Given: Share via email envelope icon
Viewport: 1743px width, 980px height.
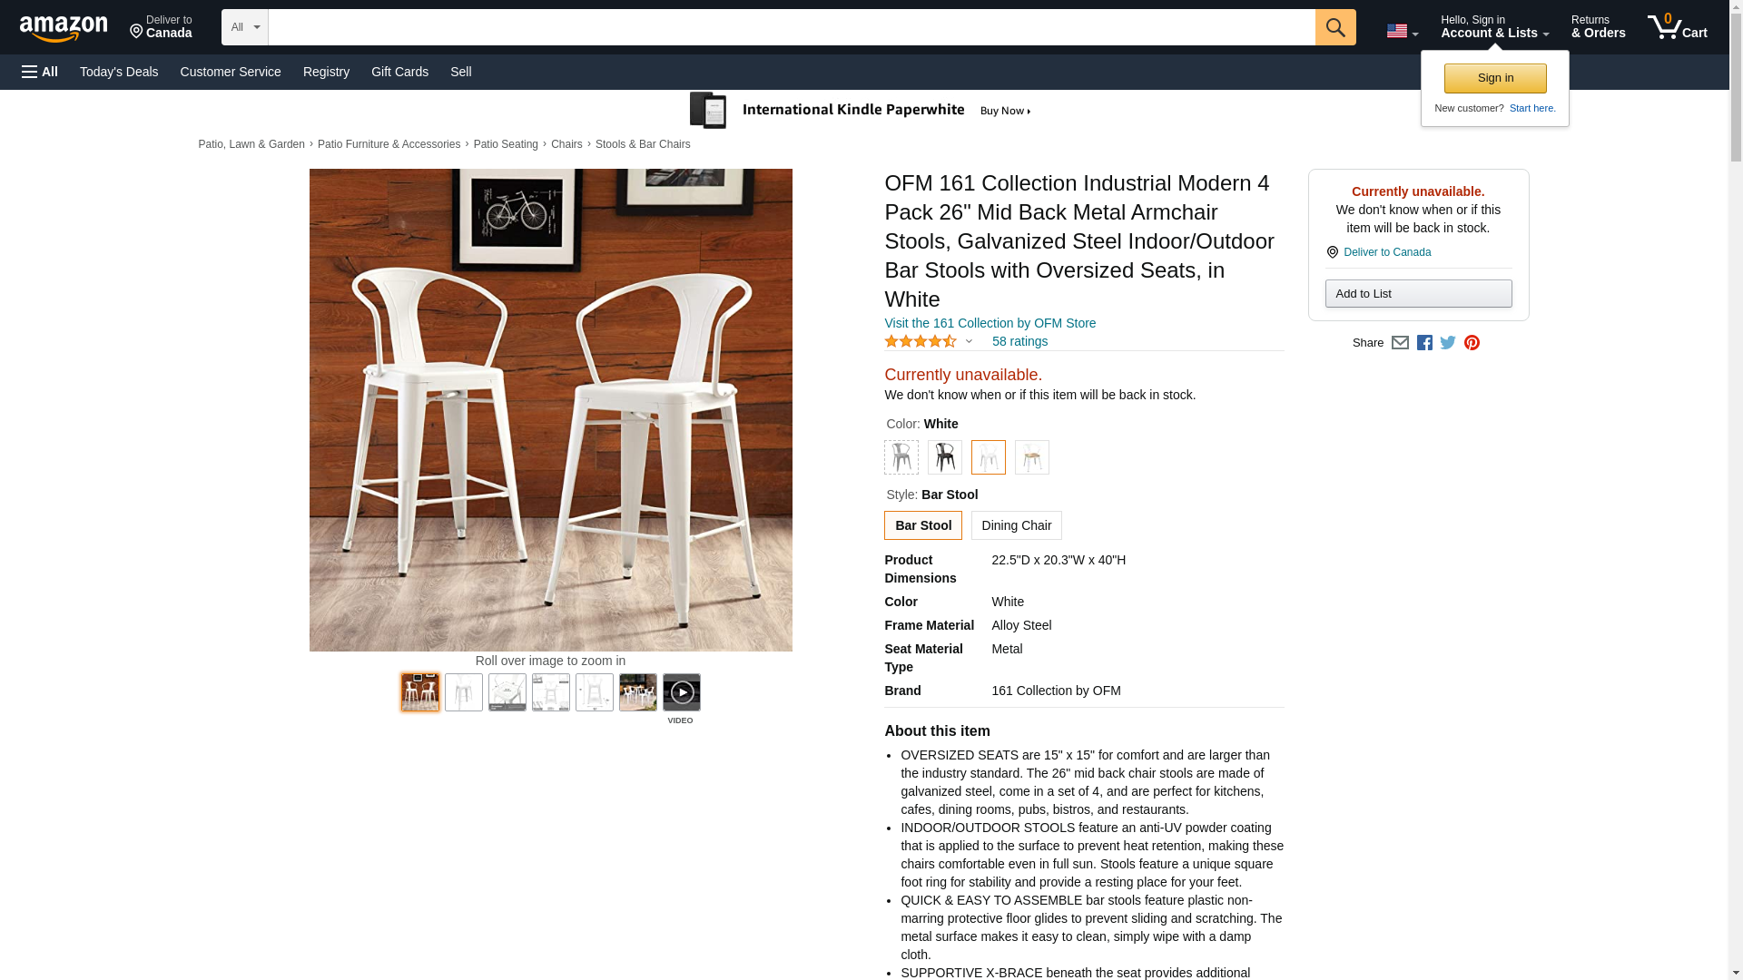Looking at the screenshot, I should [x=1400, y=343].
